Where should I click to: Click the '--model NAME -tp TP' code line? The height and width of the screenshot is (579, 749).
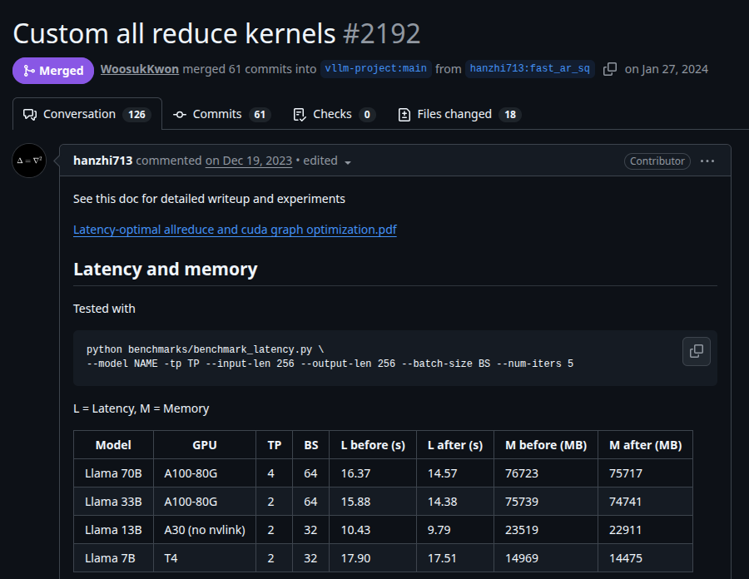coord(330,364)
